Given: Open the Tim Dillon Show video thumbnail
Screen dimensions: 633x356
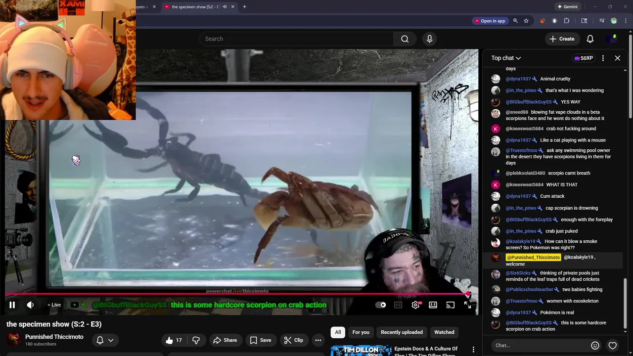Looking at the screenshot, I should (361, 350).
